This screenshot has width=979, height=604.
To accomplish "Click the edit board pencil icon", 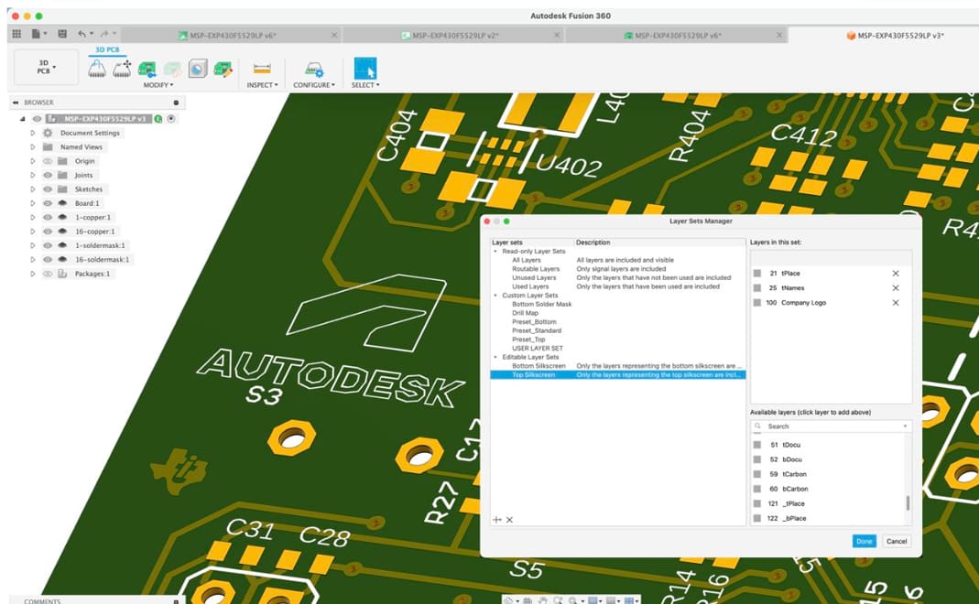I will (223, 70).
